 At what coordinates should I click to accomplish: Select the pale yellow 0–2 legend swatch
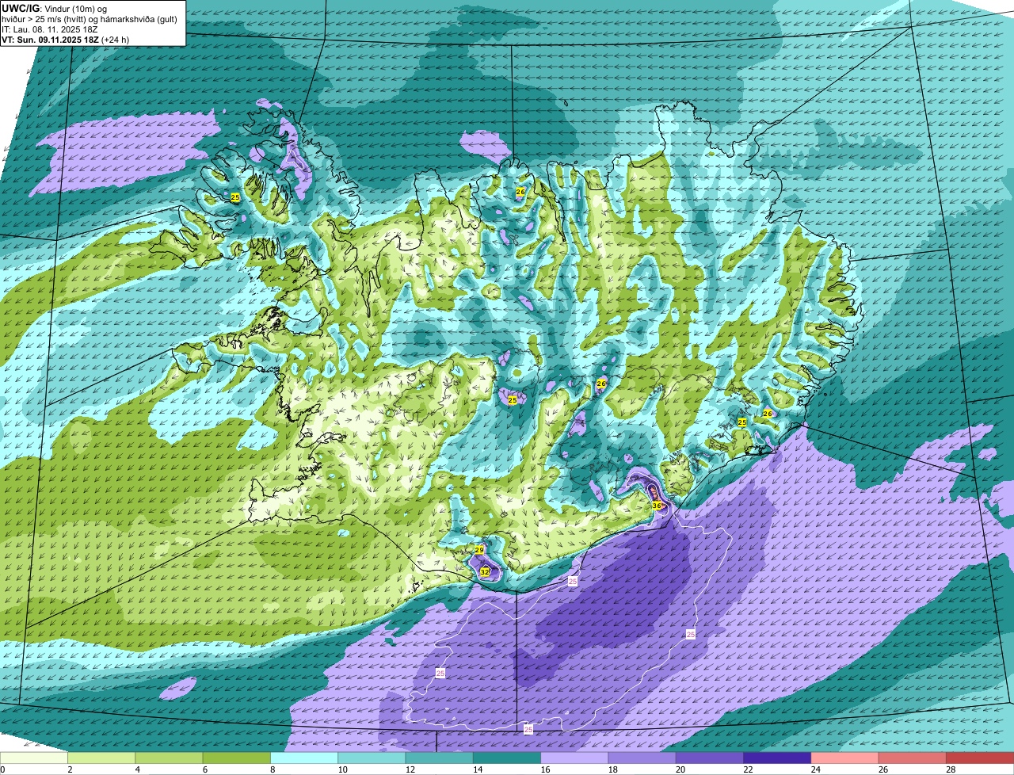(x=34, y=758)
